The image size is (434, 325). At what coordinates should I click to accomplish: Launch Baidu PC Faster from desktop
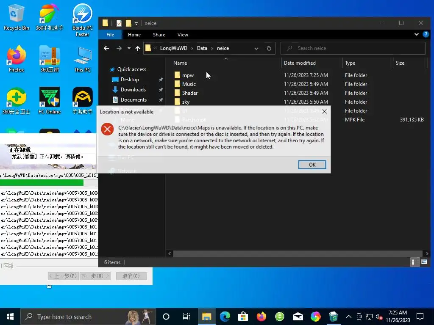point(83,20)
